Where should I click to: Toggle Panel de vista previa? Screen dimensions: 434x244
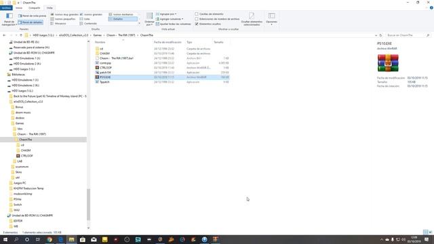coord(33,16)
